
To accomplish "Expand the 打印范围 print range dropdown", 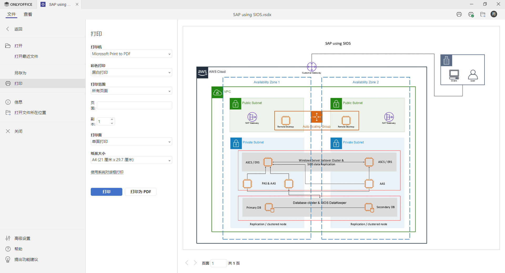I will [131, 91].
